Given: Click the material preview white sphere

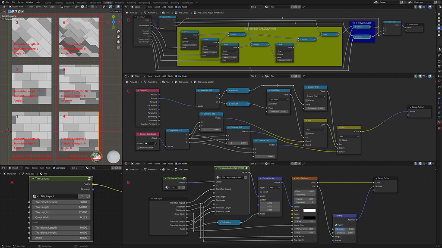Looking at the screenshot, I should click(x=114, y=157).
